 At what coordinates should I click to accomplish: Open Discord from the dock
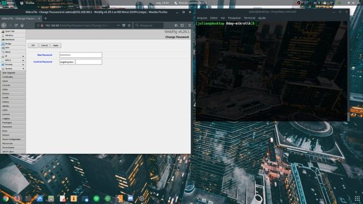coord(130,198)
